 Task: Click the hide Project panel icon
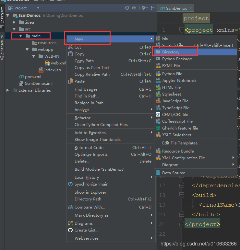[x=152, y=8]
